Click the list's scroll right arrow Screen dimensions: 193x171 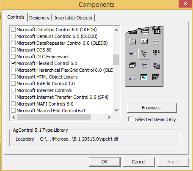(x=109, y=117)
